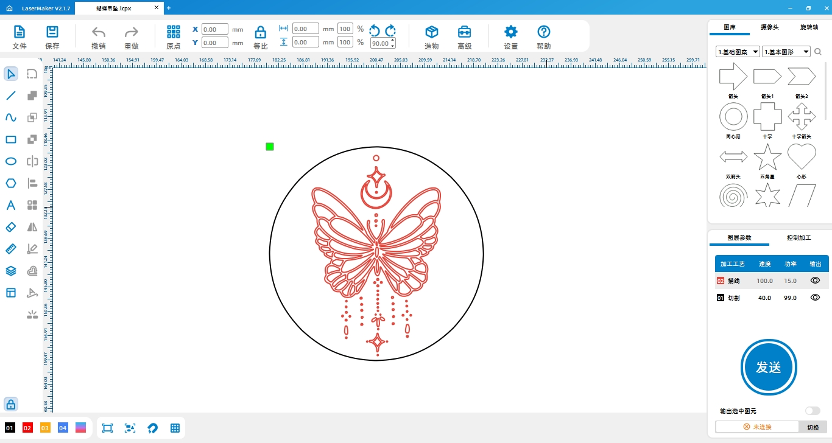Click the 未连接 connection status button
This screenshot has height=443, width=832.
757,427
